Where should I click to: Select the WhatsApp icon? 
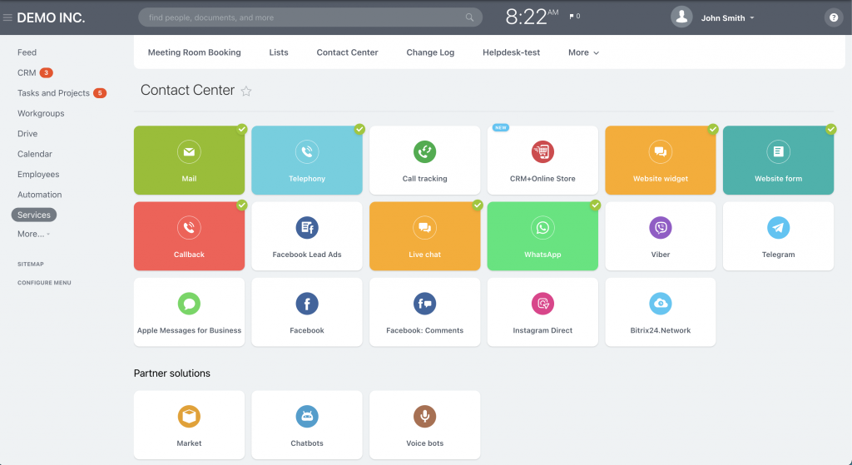click(x=542, y=228)
